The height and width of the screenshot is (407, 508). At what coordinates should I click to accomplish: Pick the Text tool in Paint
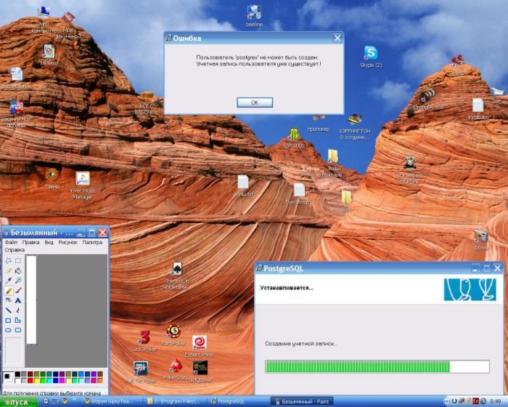point(18,300)
